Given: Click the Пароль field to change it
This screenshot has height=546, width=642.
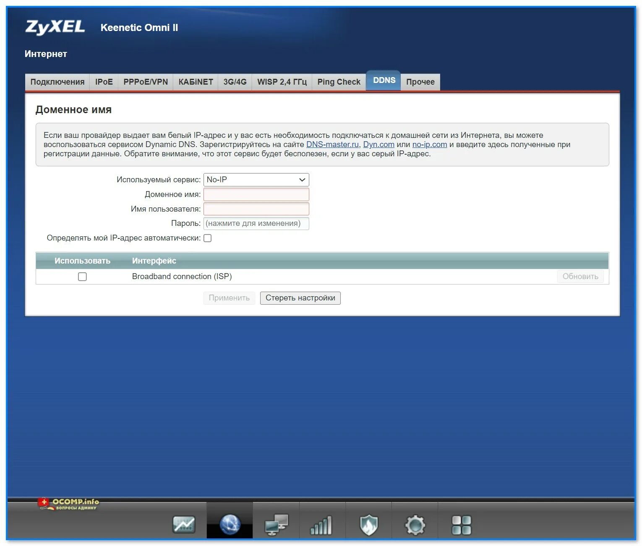Looking at the screenshot, I should click(256, 223).
